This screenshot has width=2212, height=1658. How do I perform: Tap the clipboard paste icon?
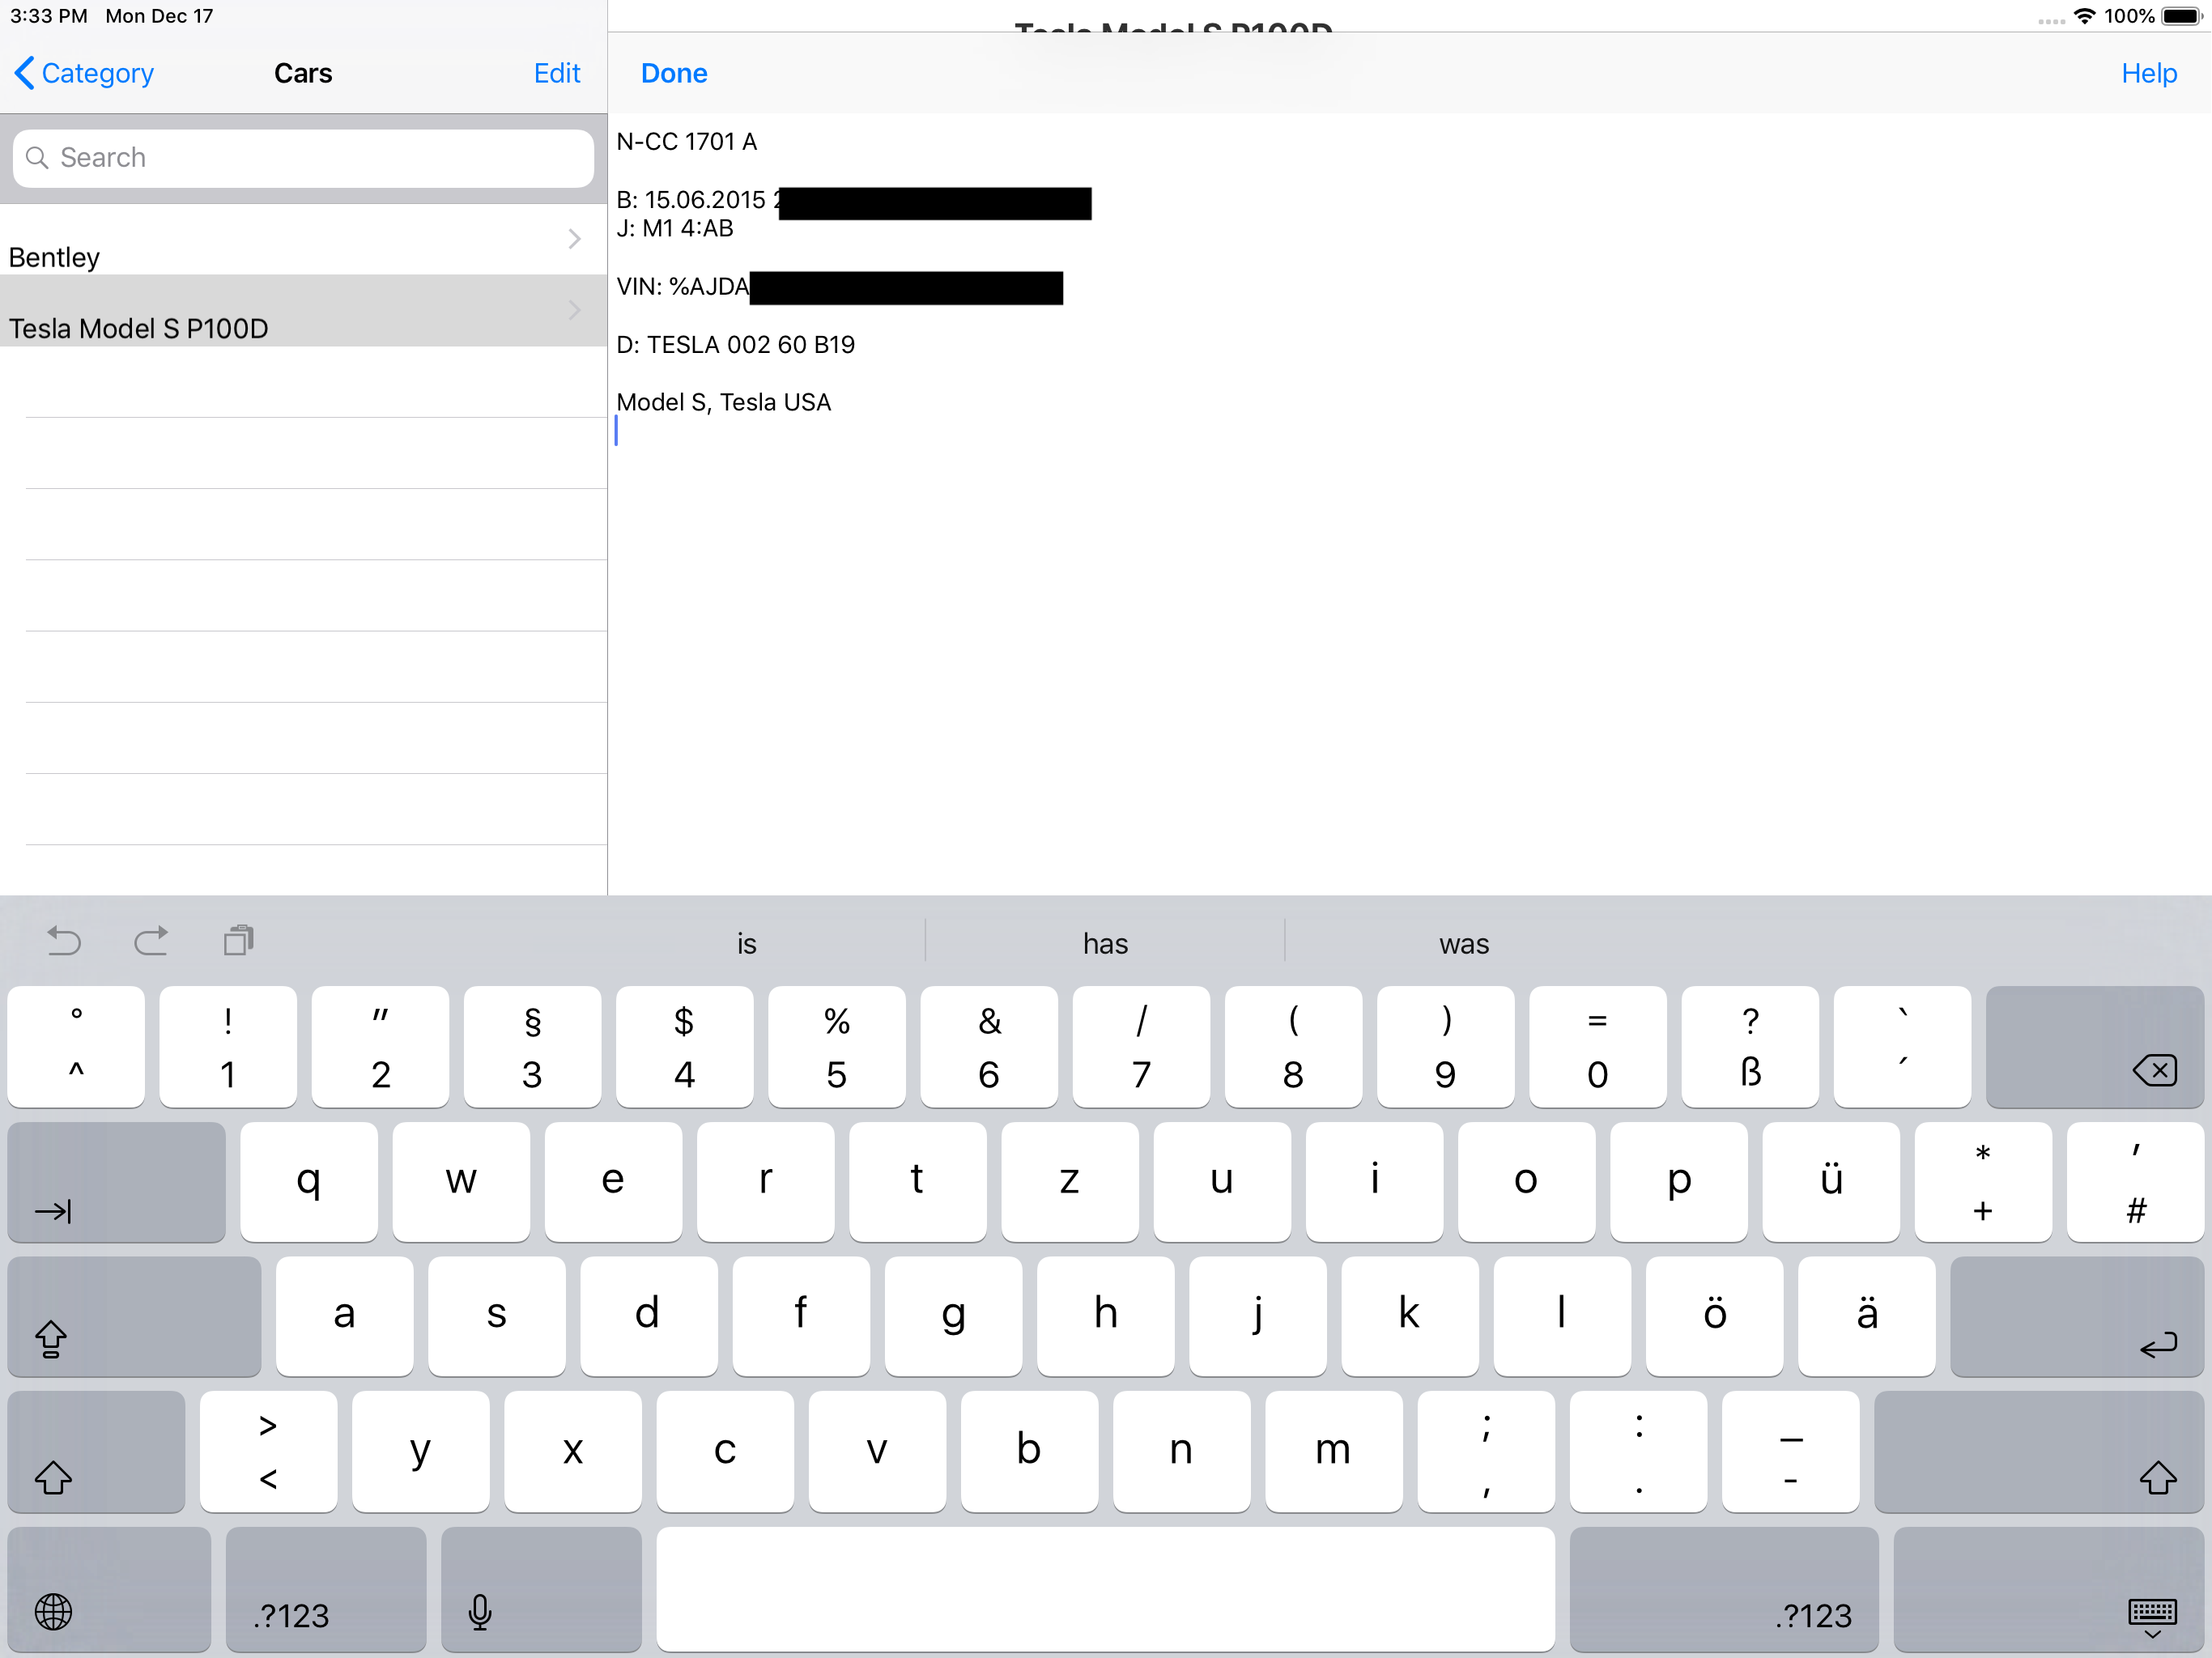click(239, 940)
